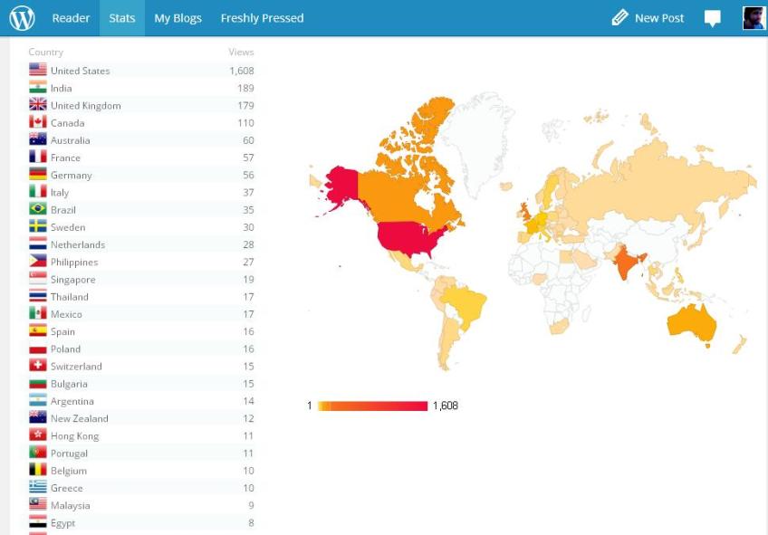768x535 pixels.
Task: Click the views color gradient legend
Action: pos(372,406)
